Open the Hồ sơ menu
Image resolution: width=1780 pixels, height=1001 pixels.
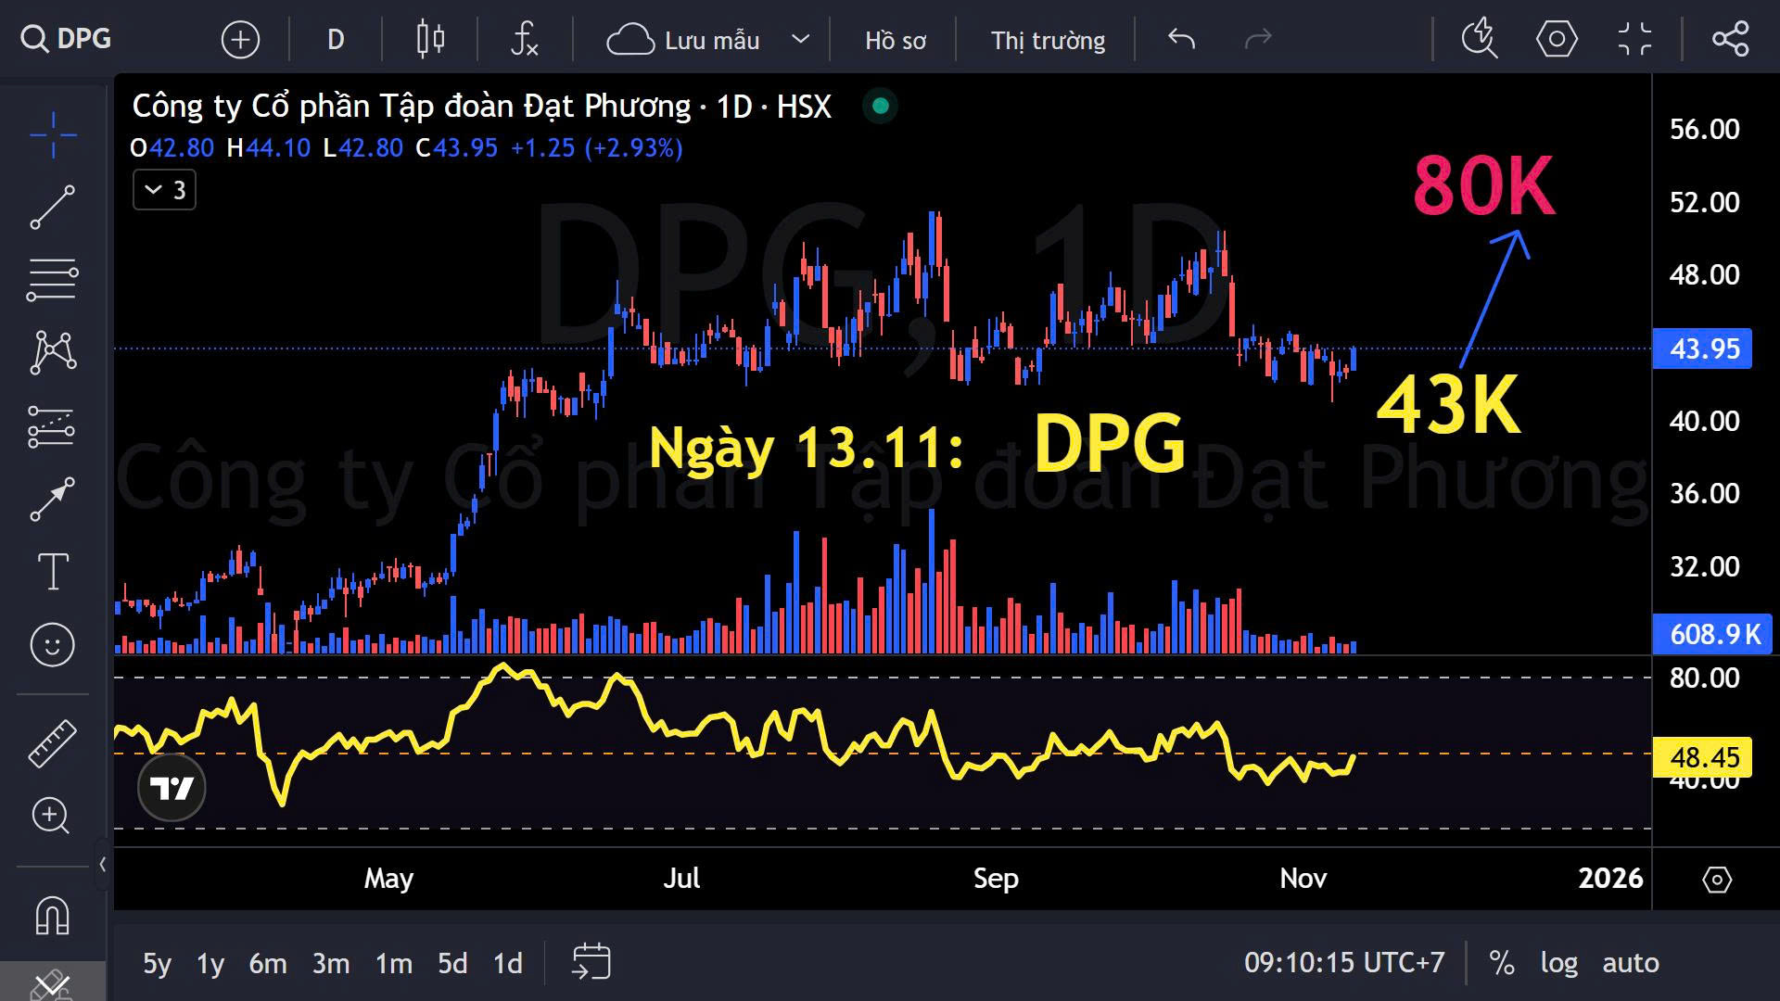[x=895, y=41]
